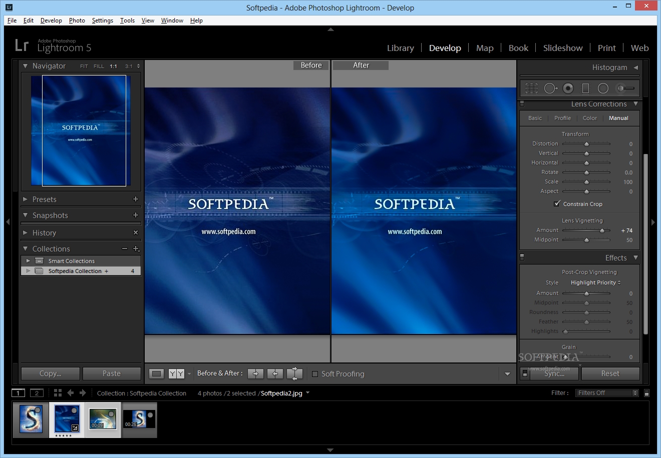This screenshot has height=458, width=661.
Task: Open vignette Style Highlight Priority dropdown
Action: pyautogui.click(x=595, y=282)
